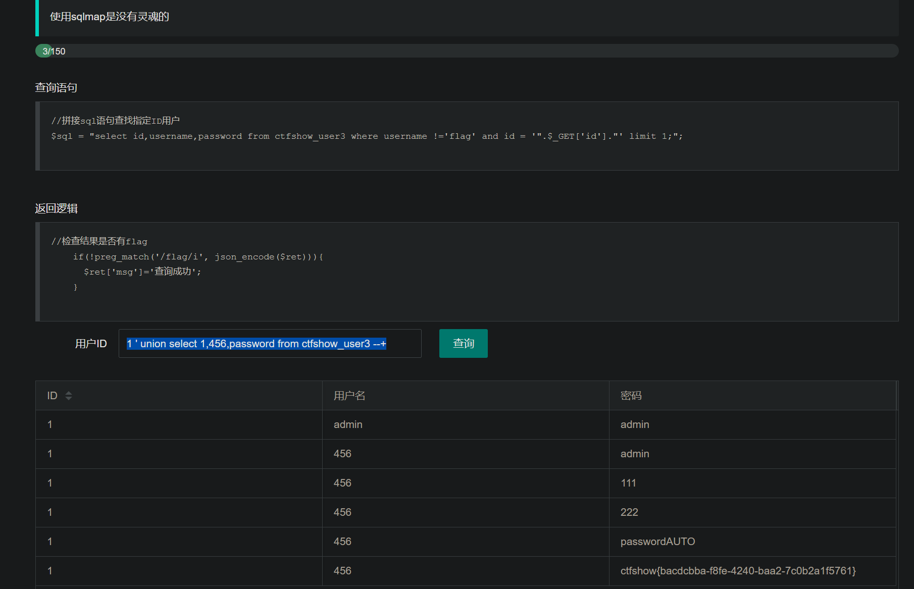The height and width of the screenshot is (589, 914).
Task: Click the 返回逻辑 section heading
Action: tap(56, 208)
